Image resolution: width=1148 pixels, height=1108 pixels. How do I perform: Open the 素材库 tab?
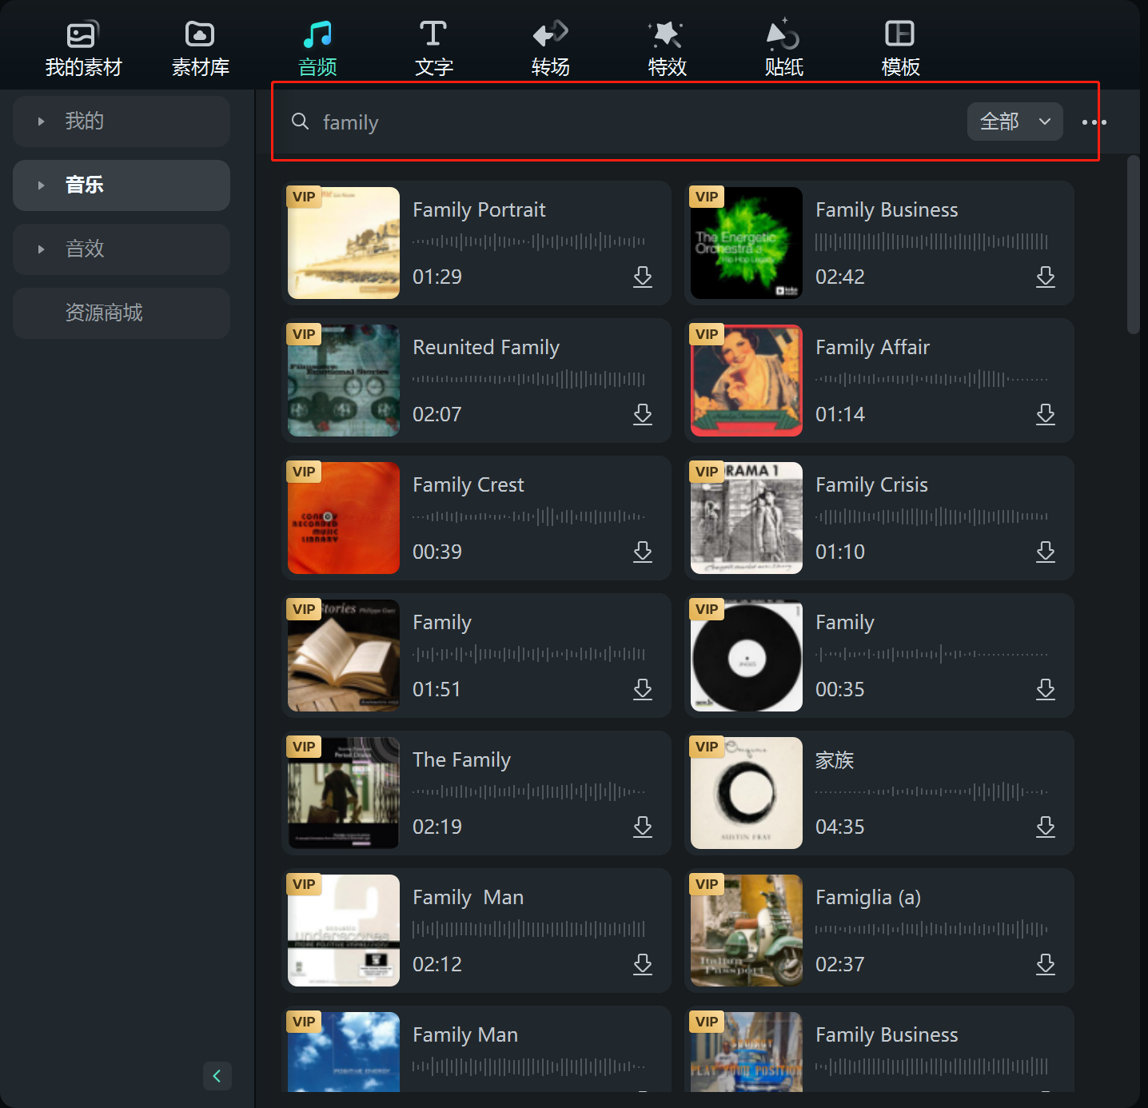point(200,48)
